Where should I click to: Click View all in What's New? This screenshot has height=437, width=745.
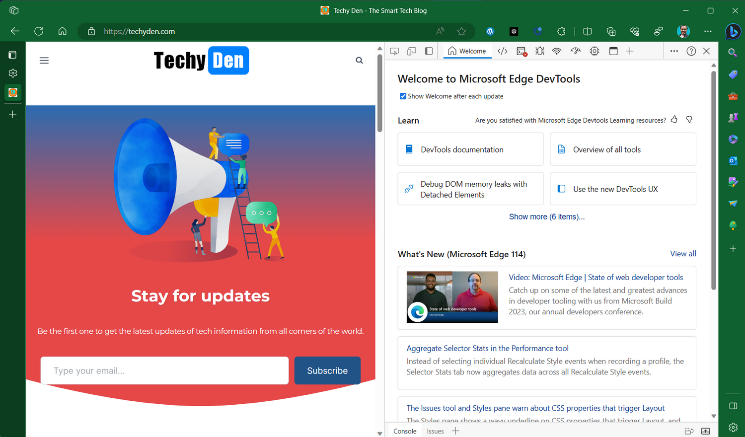(x=683, y=254)
